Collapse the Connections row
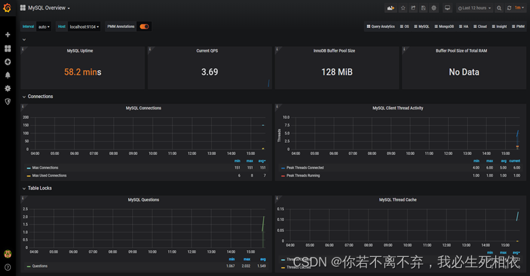This screenshot has width=530, height=276. coord(37,97)
